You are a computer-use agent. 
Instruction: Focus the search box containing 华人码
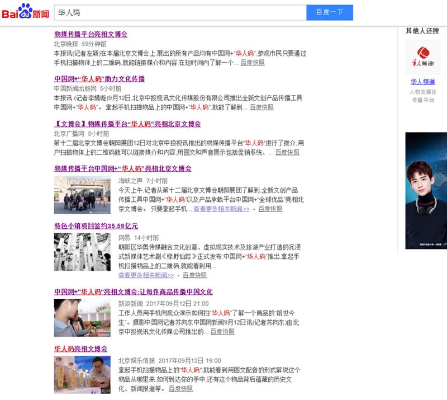180,12
